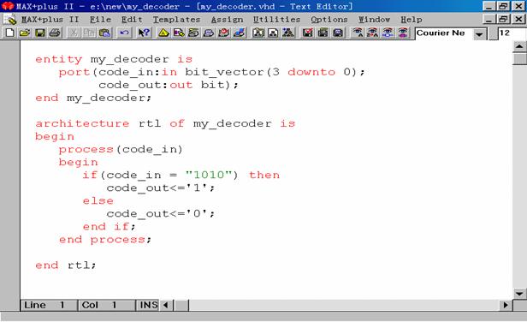Click 'bit_vector' in the port declaration
Viewport: 527px width, 322px height.
[x=225, y=72]
